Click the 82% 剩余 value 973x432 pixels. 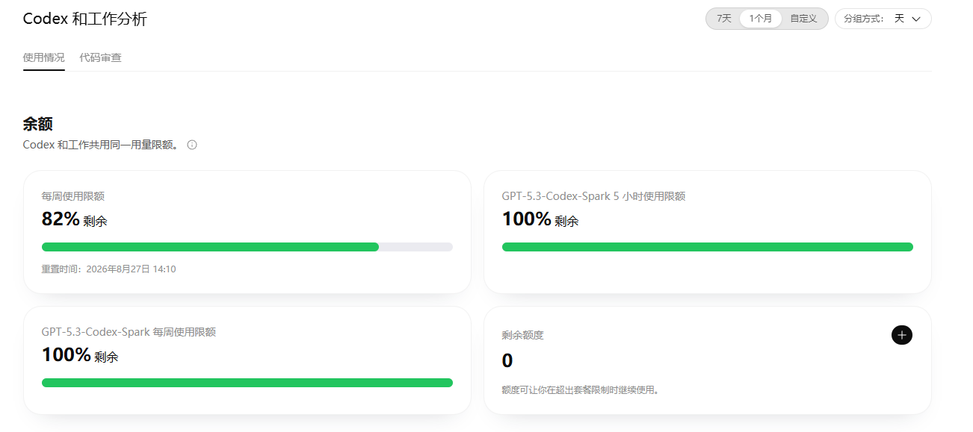pyautogui.click(x=75, y=219)
